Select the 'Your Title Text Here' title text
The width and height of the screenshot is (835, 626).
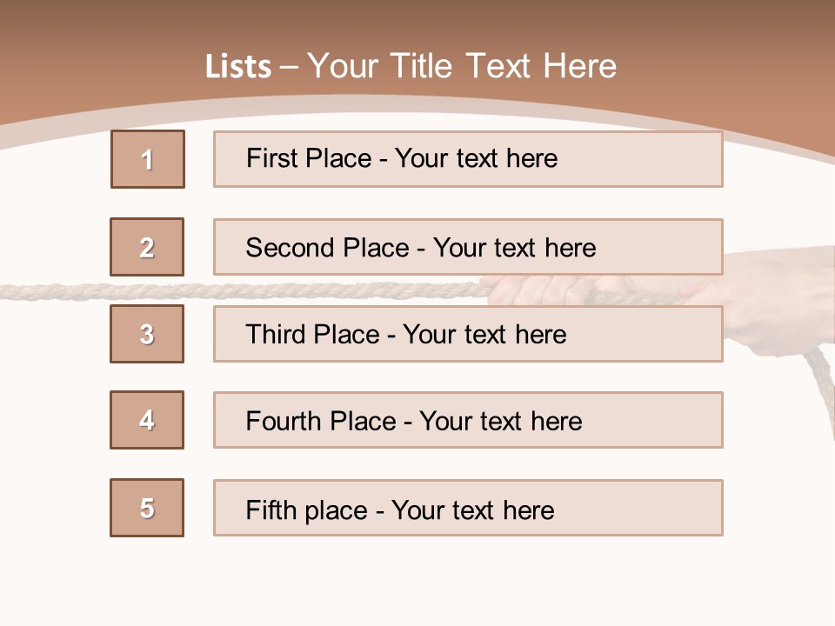click(x=462, y=66)
